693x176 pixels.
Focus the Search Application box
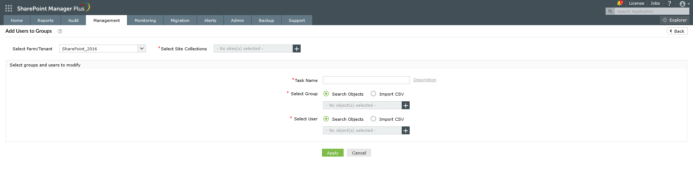click(652, 11)
